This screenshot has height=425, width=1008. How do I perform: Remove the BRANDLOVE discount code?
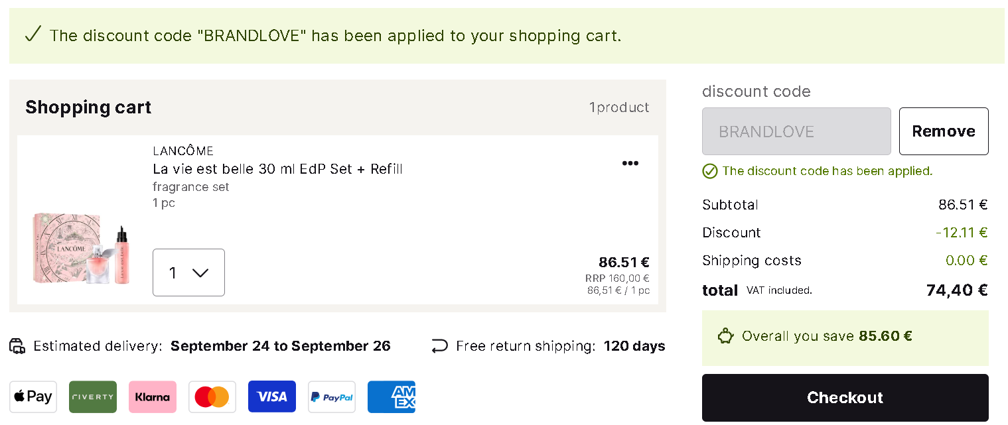(x=944, y=131)
